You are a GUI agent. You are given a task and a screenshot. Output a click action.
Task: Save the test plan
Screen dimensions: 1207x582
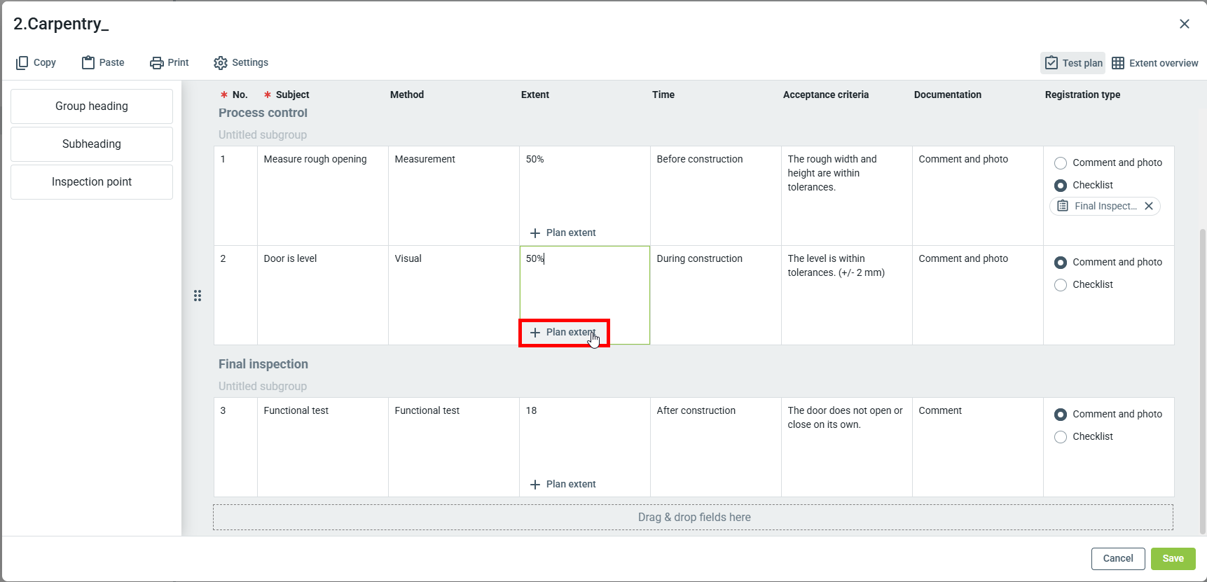1173,559
